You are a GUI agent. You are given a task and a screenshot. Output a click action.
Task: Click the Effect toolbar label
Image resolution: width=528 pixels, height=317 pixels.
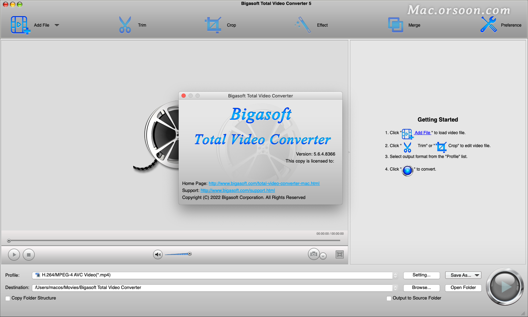(322, 25)
